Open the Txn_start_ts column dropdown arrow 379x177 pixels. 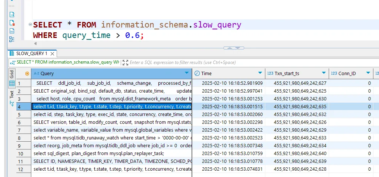[324, 73]
